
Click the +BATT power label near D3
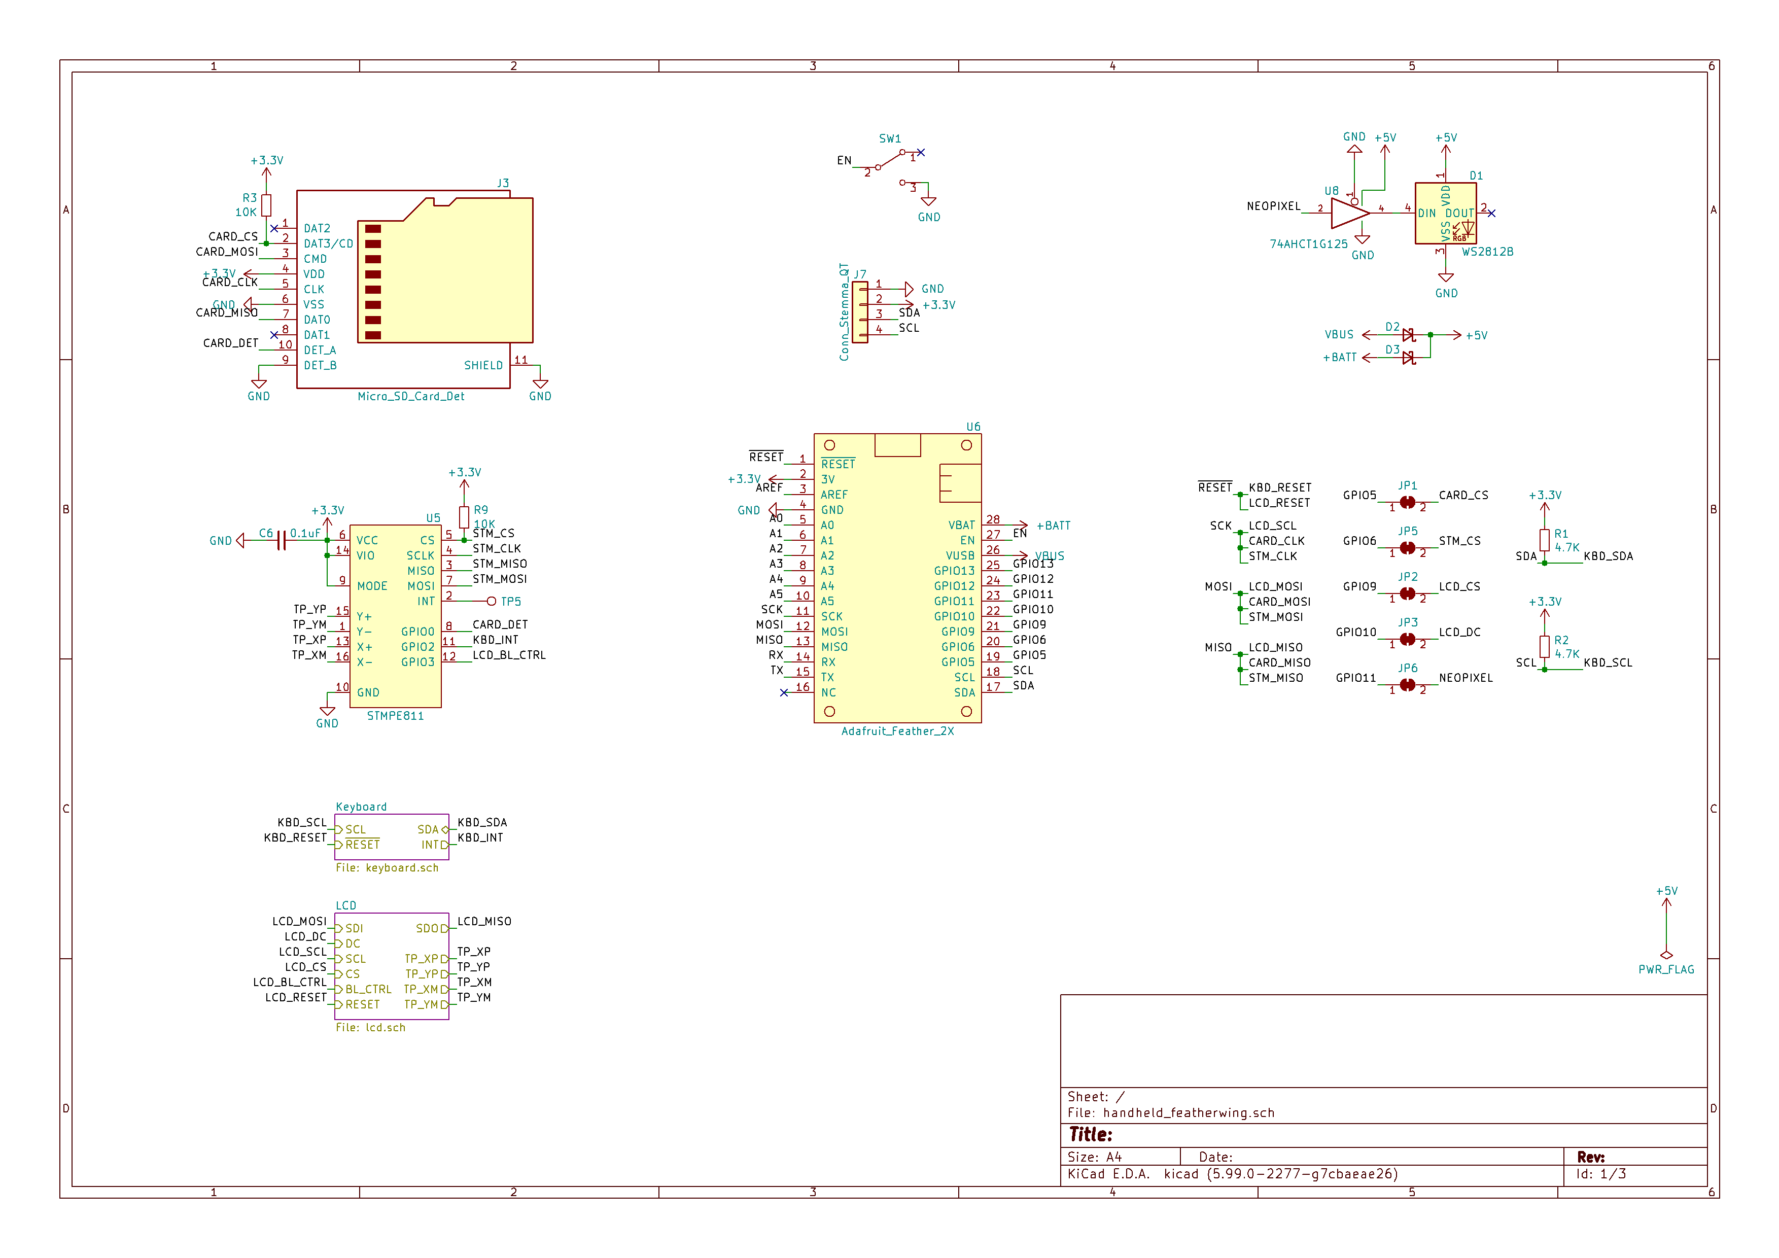pos(1340,357)
